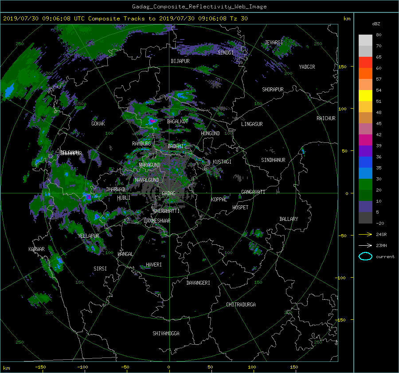
Task: Click the '24SR' legend label
Action: tap(381, 235)
